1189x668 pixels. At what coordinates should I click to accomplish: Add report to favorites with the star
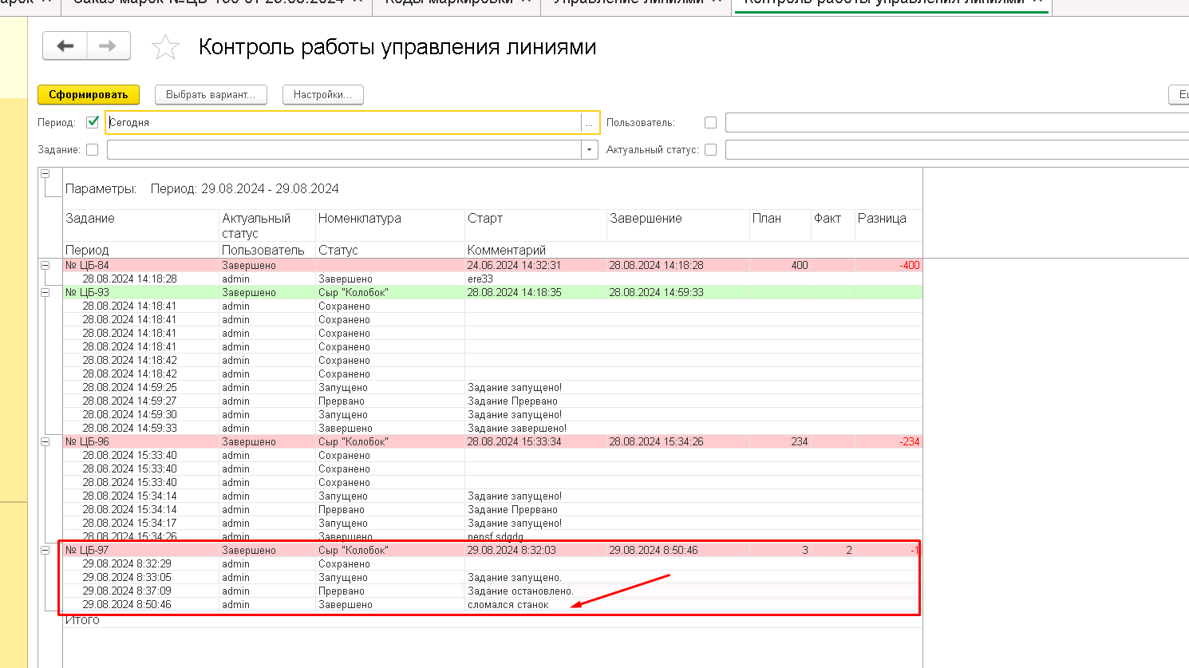(x=165, y=47)
